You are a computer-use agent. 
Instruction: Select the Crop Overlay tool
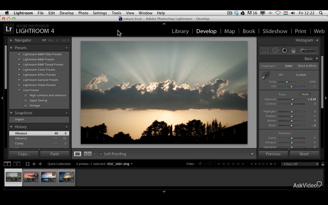pyautogui.click(x=265, y=50)
